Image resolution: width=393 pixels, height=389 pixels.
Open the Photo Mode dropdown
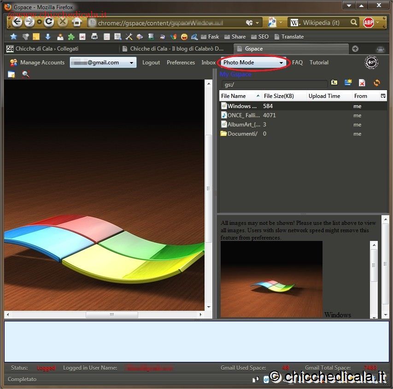[x=253, y=63]
